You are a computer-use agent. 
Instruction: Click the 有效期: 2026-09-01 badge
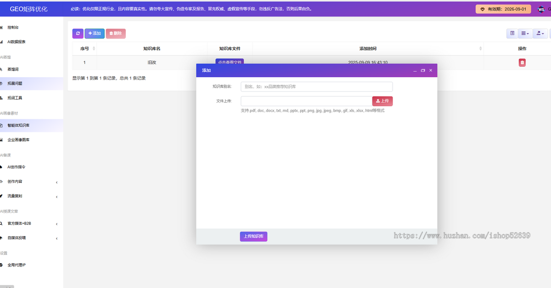[503, 9]
